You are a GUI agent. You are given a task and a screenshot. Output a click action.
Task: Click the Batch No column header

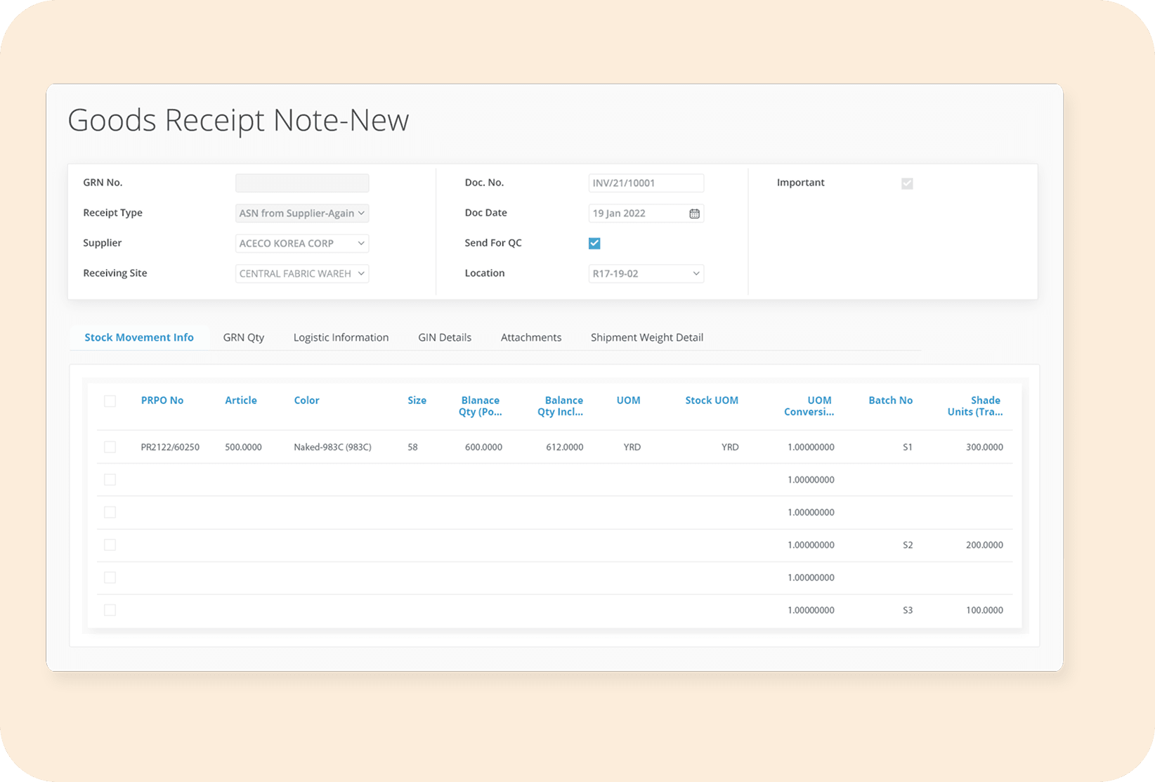pyautogui.click(x=890, y=400)
